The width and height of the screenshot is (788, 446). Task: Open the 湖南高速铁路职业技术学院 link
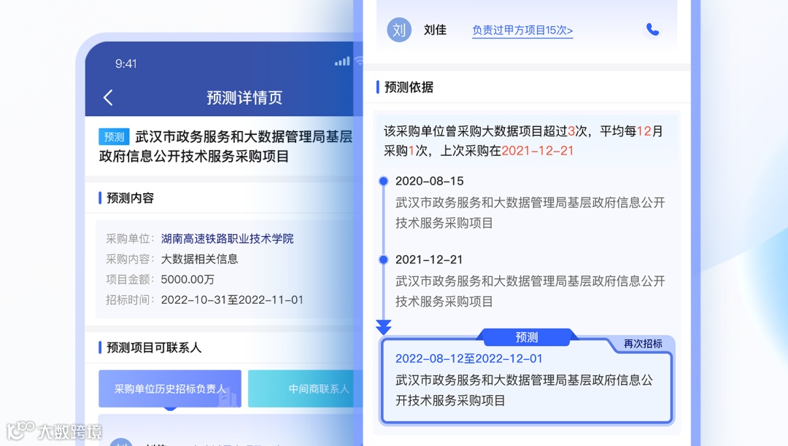coord(227,239)
